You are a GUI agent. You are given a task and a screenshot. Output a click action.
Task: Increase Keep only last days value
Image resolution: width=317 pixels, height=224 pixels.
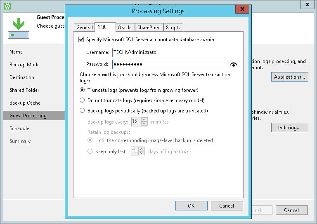(142, 149)
